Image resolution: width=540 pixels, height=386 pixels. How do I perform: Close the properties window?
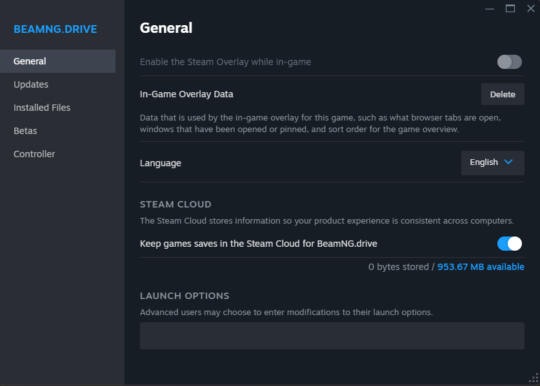531,8
